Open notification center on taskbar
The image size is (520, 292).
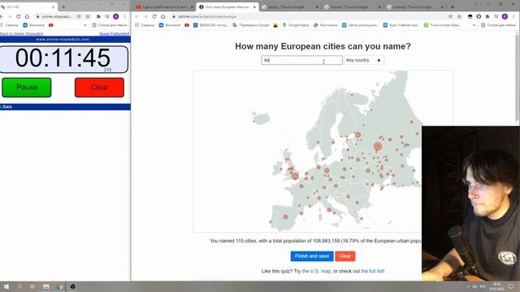511,286
